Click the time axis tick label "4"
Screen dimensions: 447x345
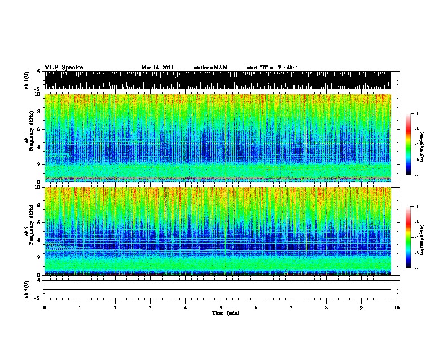186,308
